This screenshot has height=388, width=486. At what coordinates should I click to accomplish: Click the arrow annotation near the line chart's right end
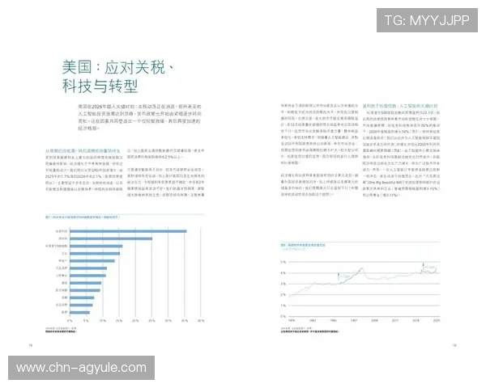(x=424, y=267)
